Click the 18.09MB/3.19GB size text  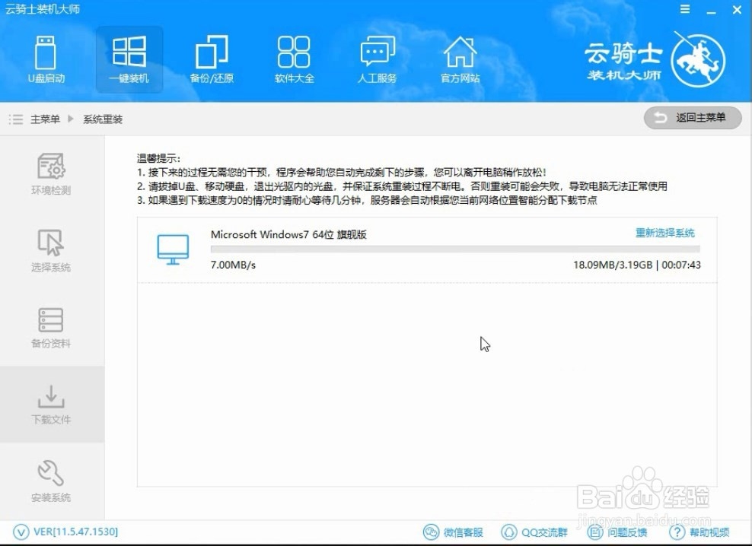point(613,265)
